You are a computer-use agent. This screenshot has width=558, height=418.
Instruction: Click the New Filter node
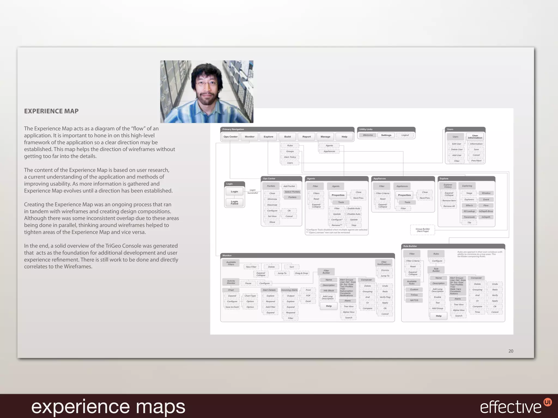pos(251,267)
